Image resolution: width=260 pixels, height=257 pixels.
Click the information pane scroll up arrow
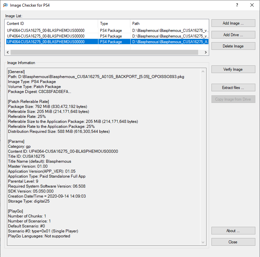click(x=203, y=71)
